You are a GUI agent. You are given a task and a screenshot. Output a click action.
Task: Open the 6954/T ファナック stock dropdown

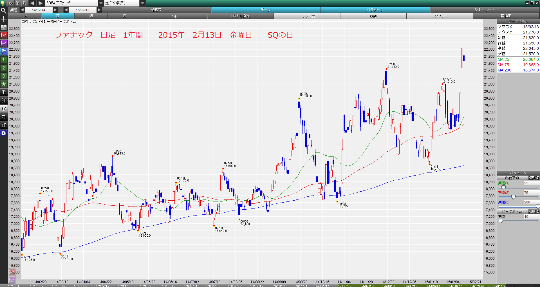click(x=101, y=3)
